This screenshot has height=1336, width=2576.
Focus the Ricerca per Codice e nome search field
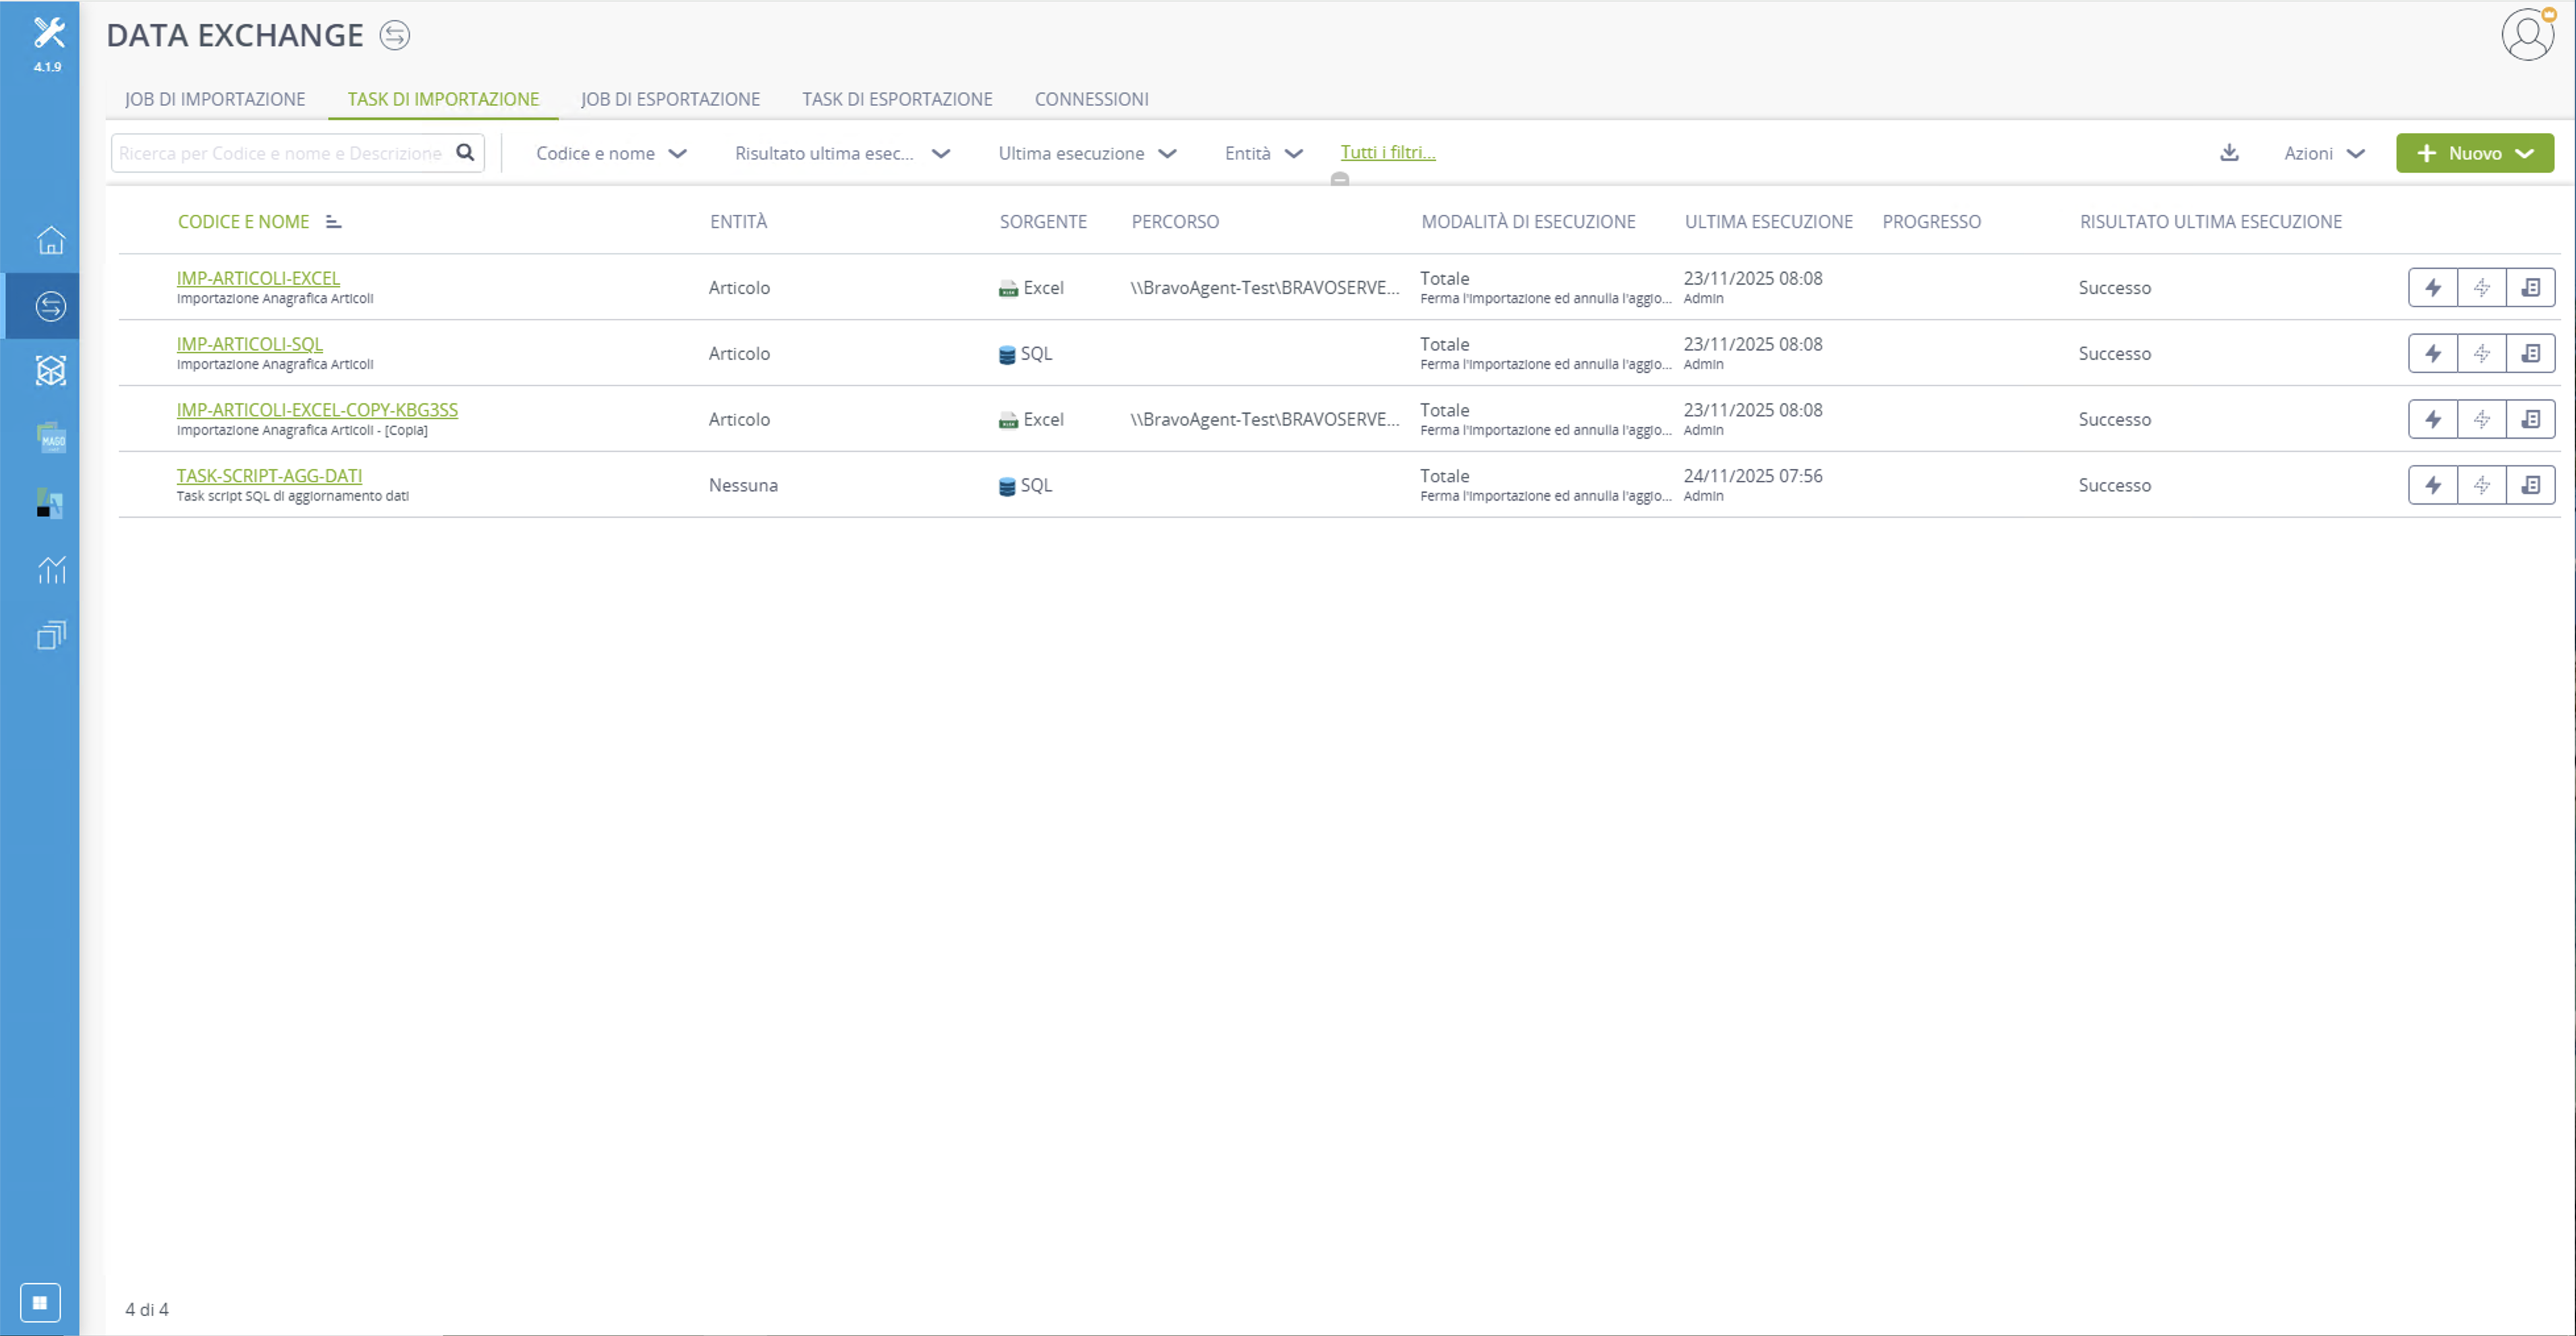282,154
